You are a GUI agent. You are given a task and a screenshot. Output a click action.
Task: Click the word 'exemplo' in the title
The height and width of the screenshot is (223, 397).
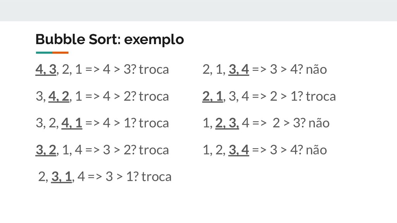(x=154, y=40)
